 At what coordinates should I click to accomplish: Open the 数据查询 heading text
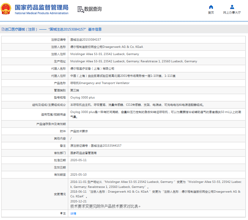click(x=93, y=9)
